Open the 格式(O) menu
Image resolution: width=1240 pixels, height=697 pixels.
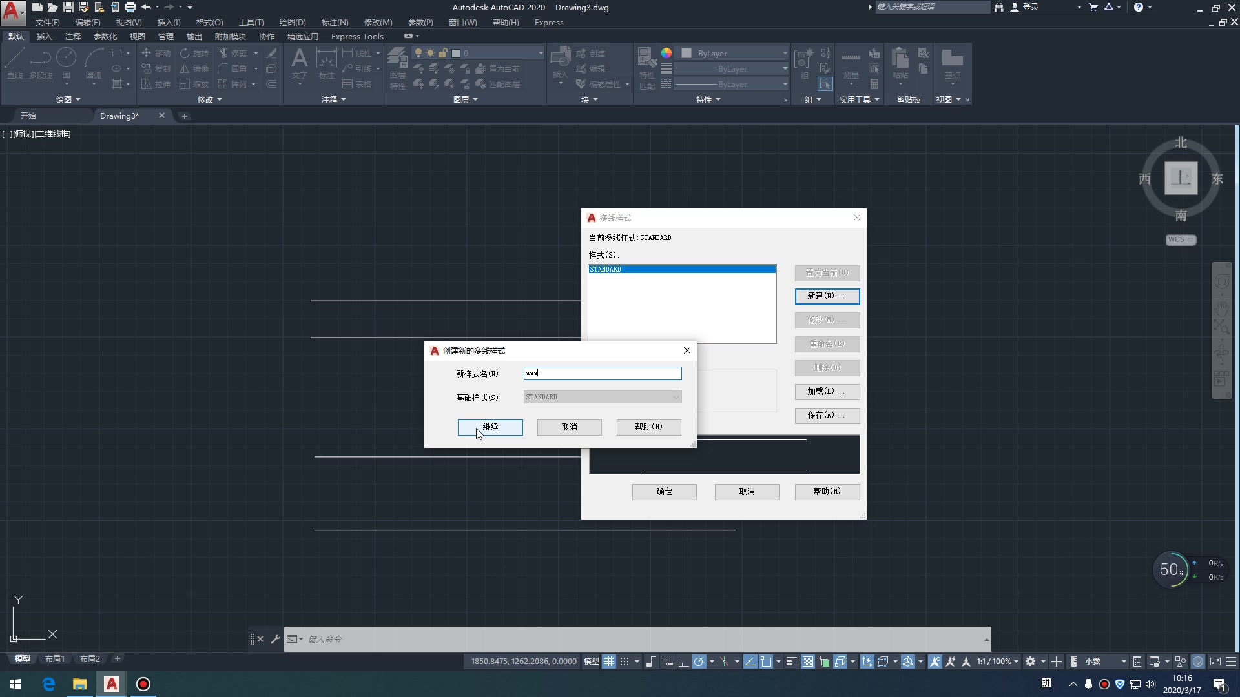point(209,22)
